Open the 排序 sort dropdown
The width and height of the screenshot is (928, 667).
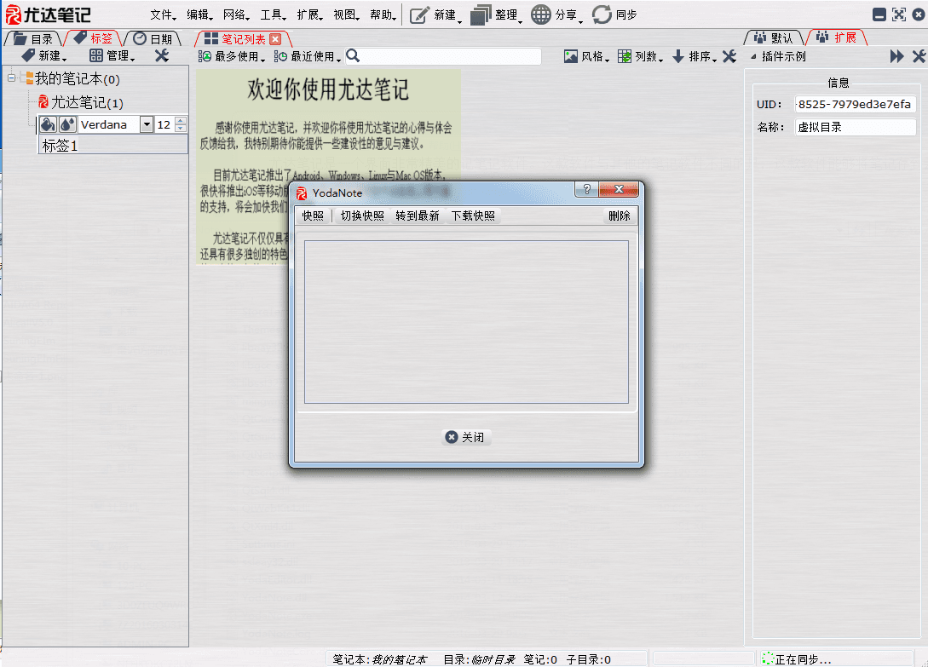(695, 56)
